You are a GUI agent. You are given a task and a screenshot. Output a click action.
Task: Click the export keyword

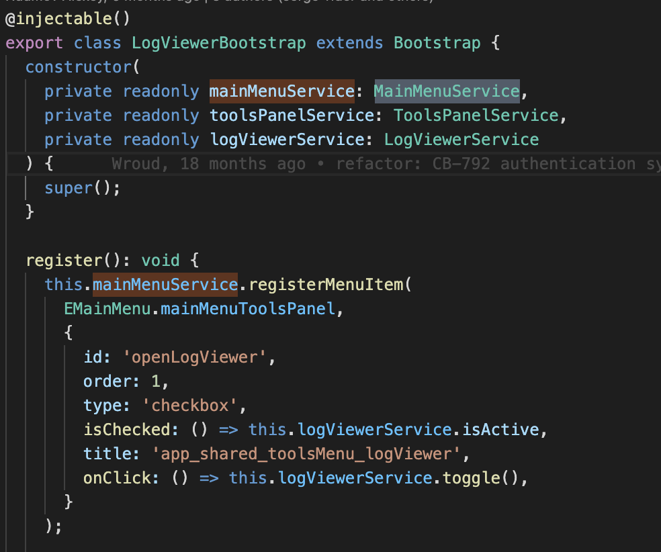point(34,42)
